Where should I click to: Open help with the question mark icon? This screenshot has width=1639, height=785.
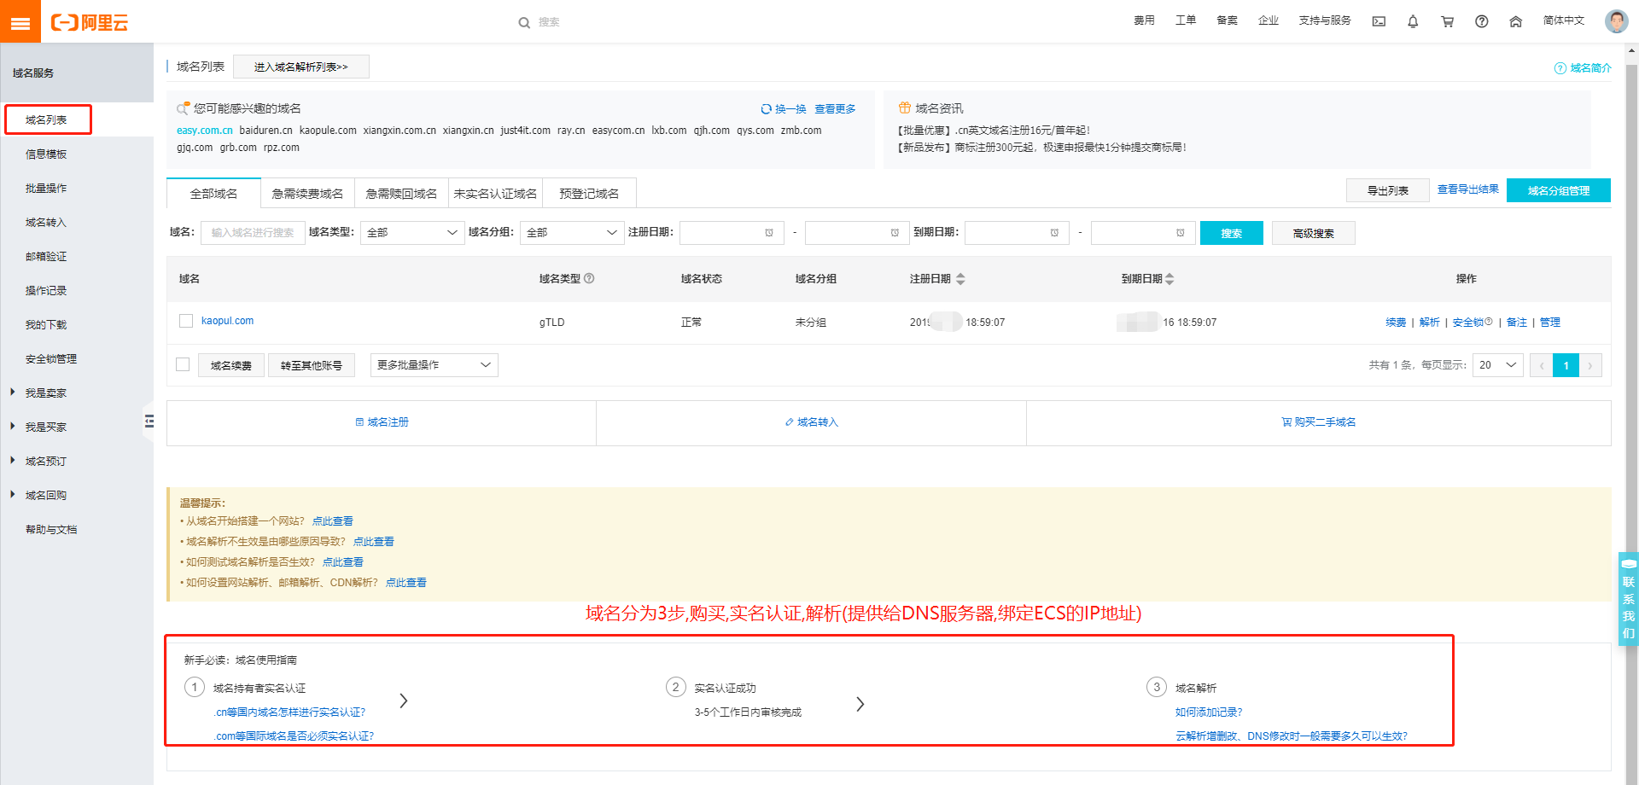[x=1482, y=21]
